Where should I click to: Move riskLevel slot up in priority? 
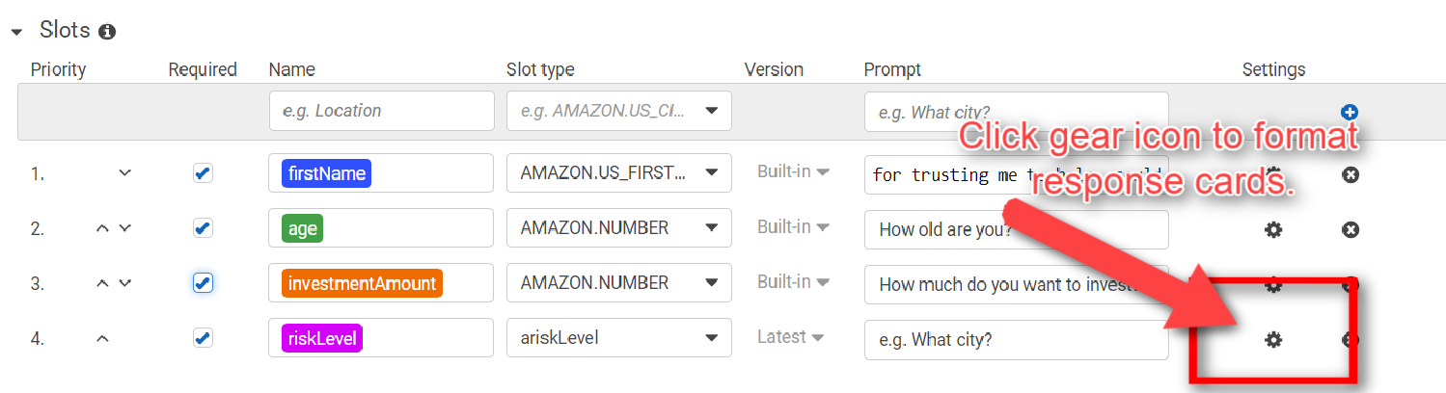click(103, 339)
